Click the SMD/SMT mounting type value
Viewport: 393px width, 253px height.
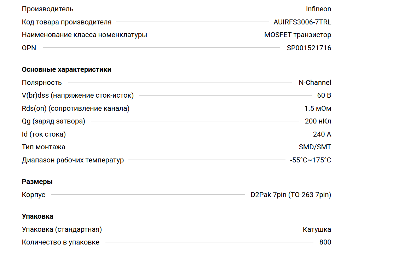pyautogui.click(x=315, y=147)
